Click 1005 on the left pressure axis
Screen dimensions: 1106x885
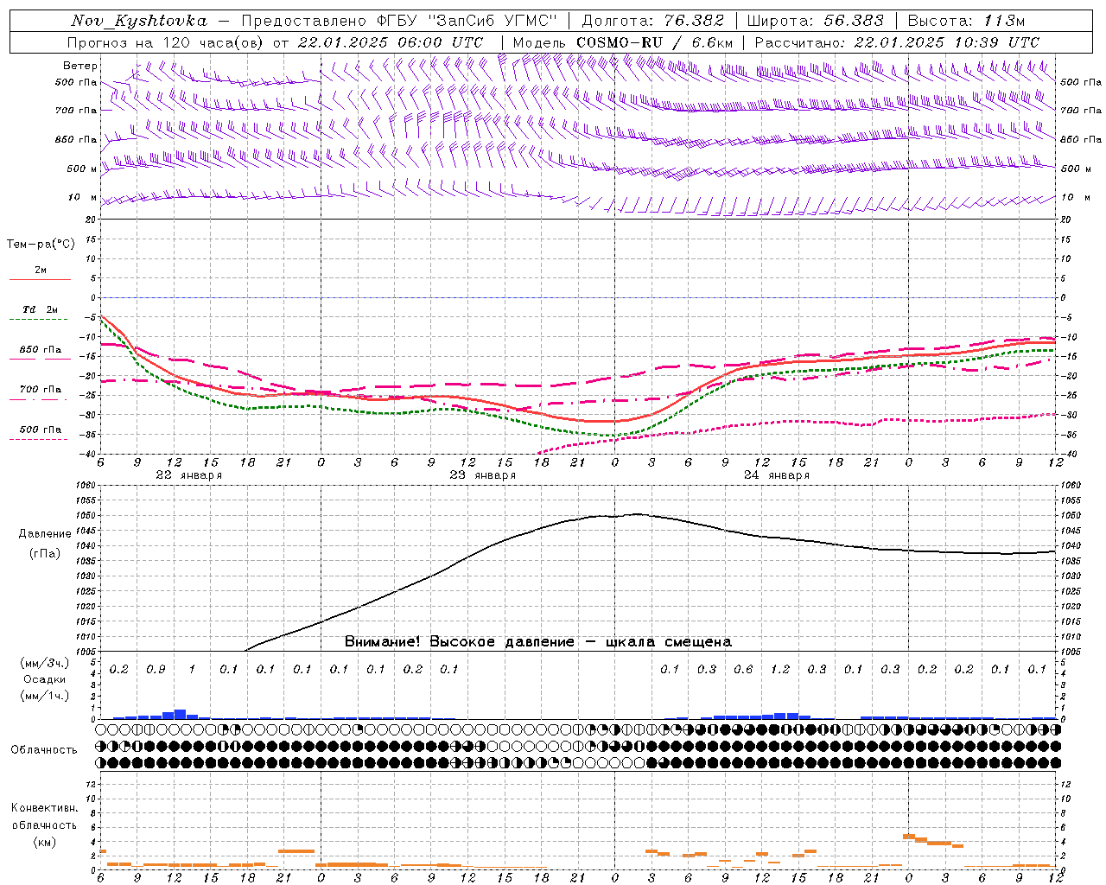tap(87, 651)
